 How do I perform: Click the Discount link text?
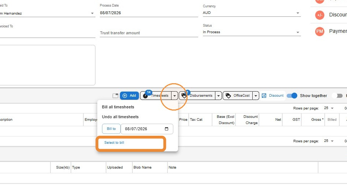pyautogui.click(x=276, y=96)
